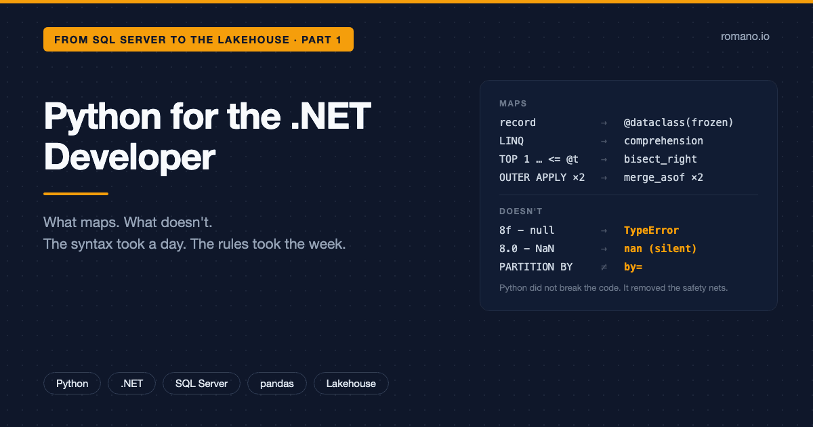Click the '8f − null' entry
813x427 pixels.
[527, 230]
